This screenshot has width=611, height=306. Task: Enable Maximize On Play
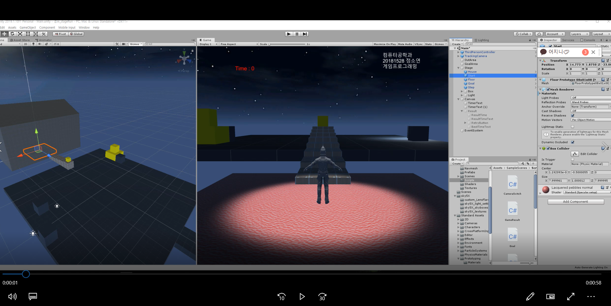(385, 44)
